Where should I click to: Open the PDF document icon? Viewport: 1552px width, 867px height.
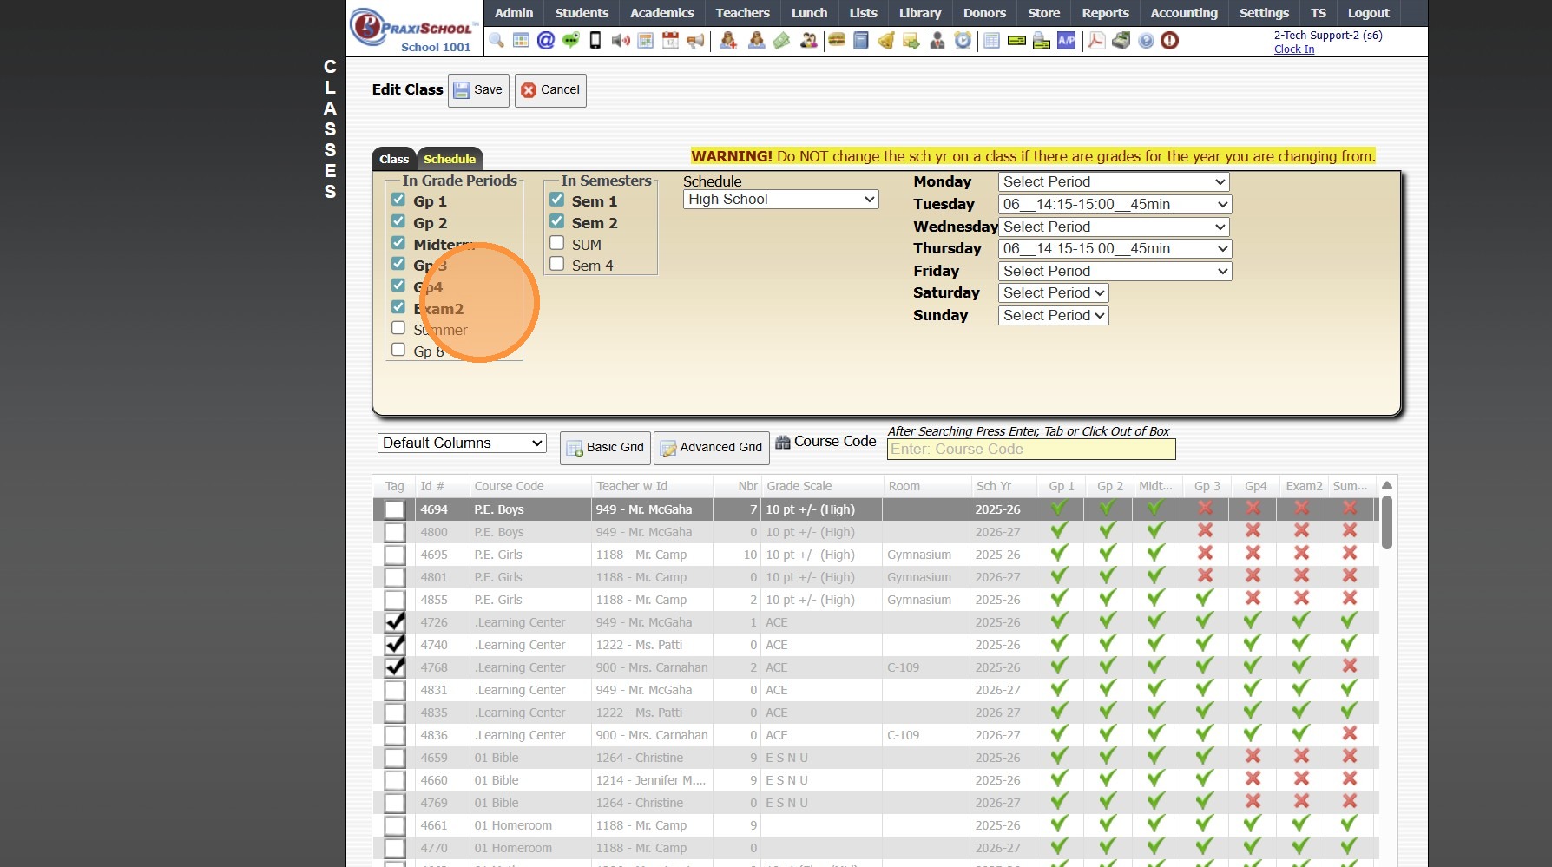[x=1096, y=41]
